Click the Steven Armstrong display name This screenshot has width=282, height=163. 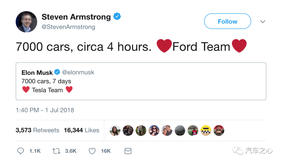pos(76,17)
